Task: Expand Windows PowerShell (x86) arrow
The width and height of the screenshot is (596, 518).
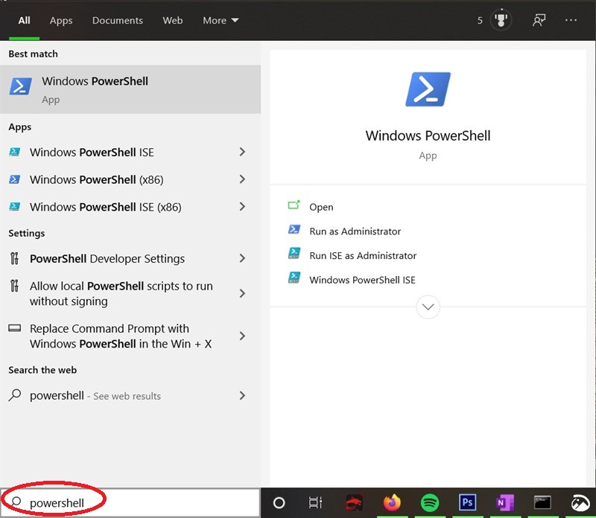Action: click(x=242, y=179)
